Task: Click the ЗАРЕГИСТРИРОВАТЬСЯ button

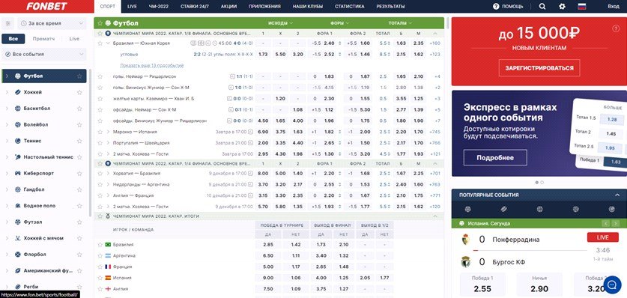Action: click(539, 68)
